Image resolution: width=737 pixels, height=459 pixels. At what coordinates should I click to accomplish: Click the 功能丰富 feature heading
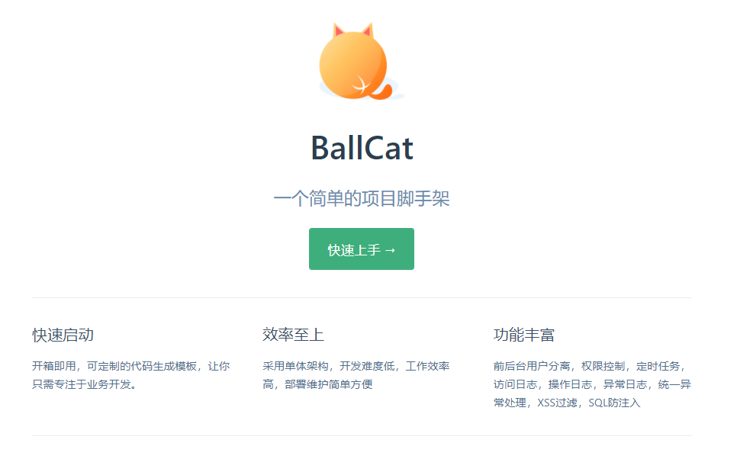pyautogui.click(x=524, y=335)
